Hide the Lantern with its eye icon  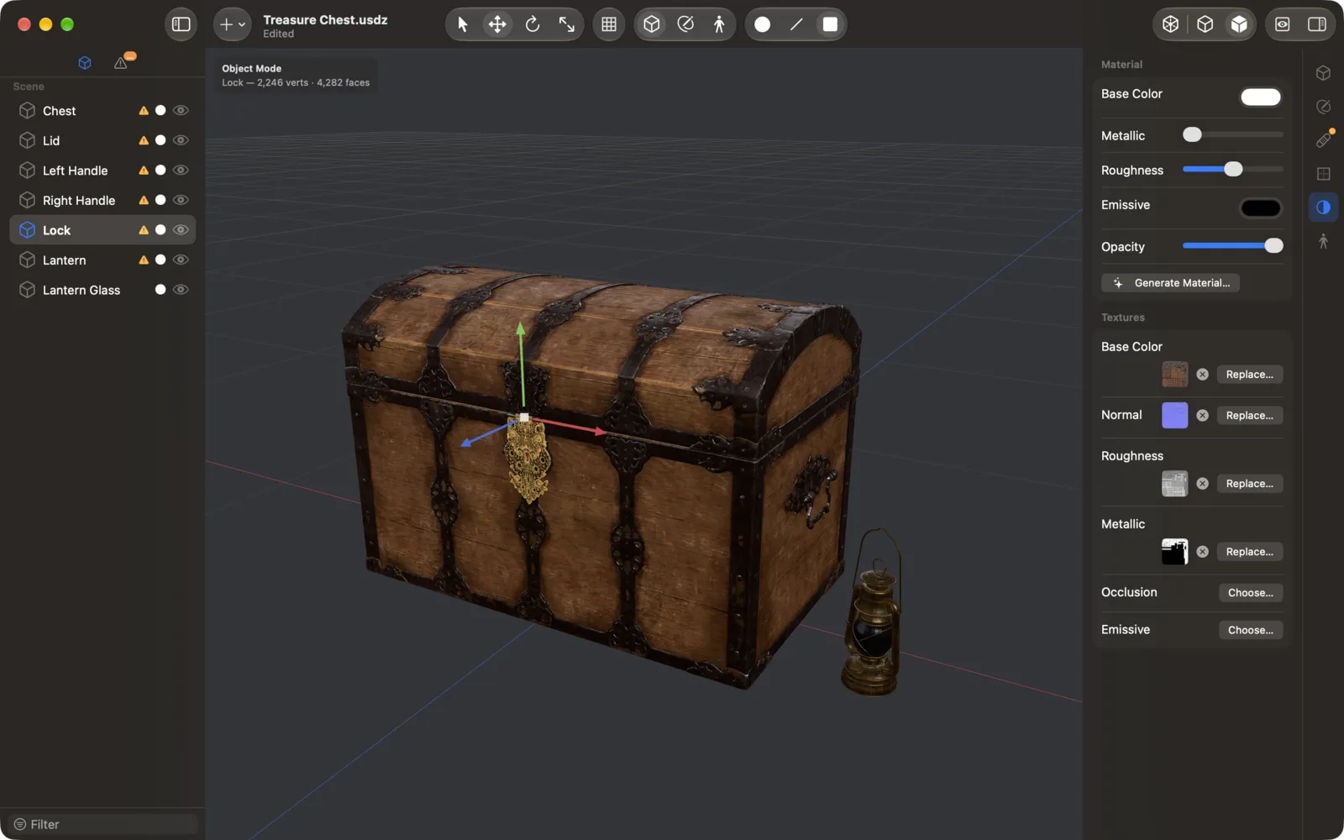coord(181,260)
